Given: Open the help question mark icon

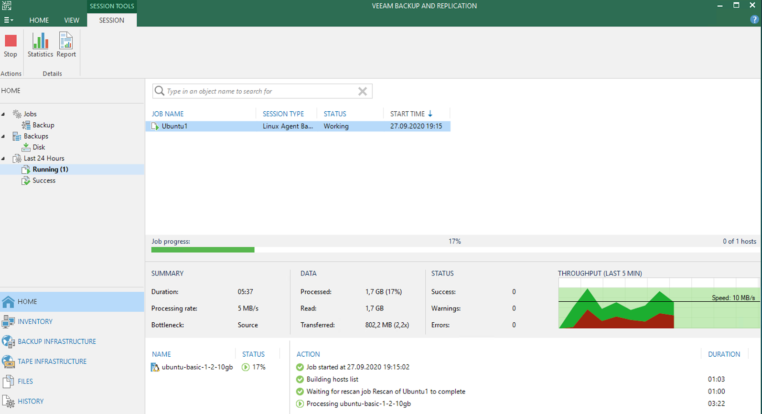Looking at the screenshot, I should tap(754, 20).
